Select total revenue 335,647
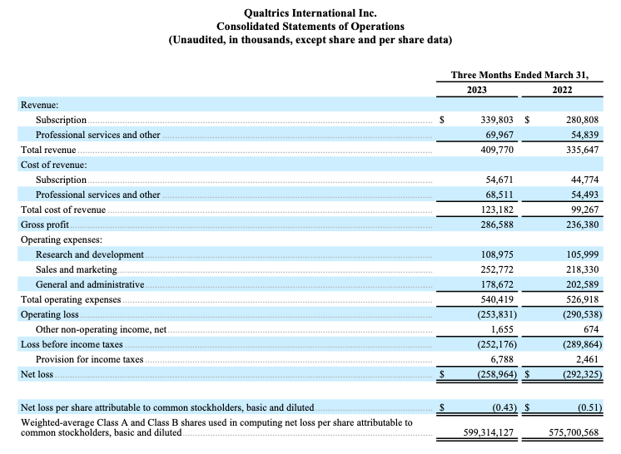Viewport: 621px width, 454px height. [582, 150]
